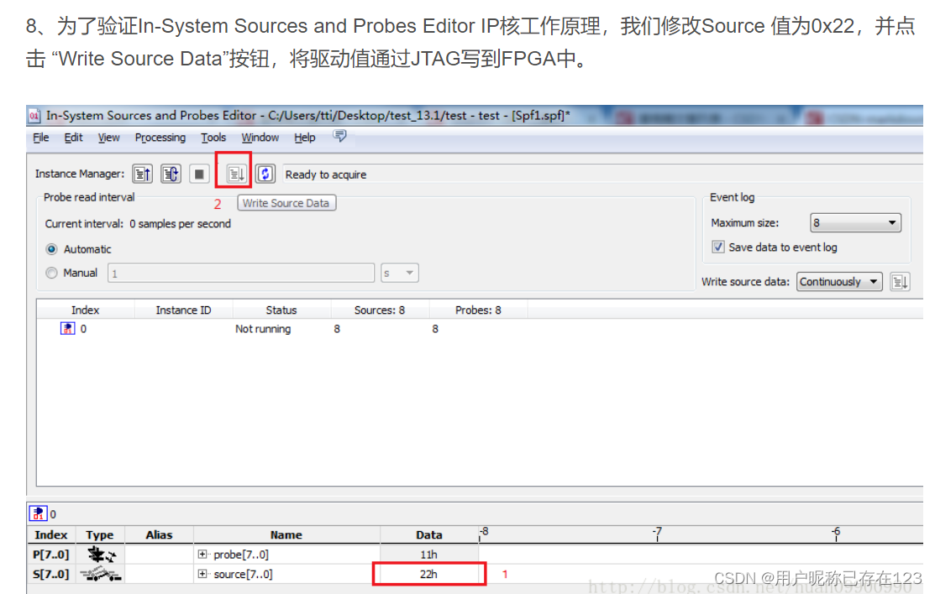Select the continuously read probe data icon
This screenshot has height=594, width=935.
click(171, 174)
